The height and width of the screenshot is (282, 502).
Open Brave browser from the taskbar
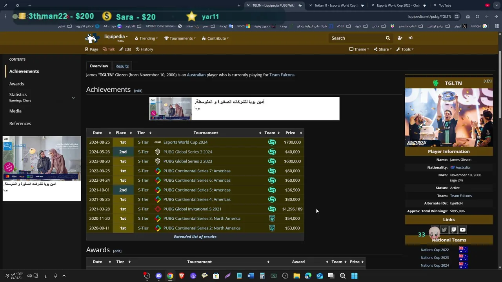point(182,276)
